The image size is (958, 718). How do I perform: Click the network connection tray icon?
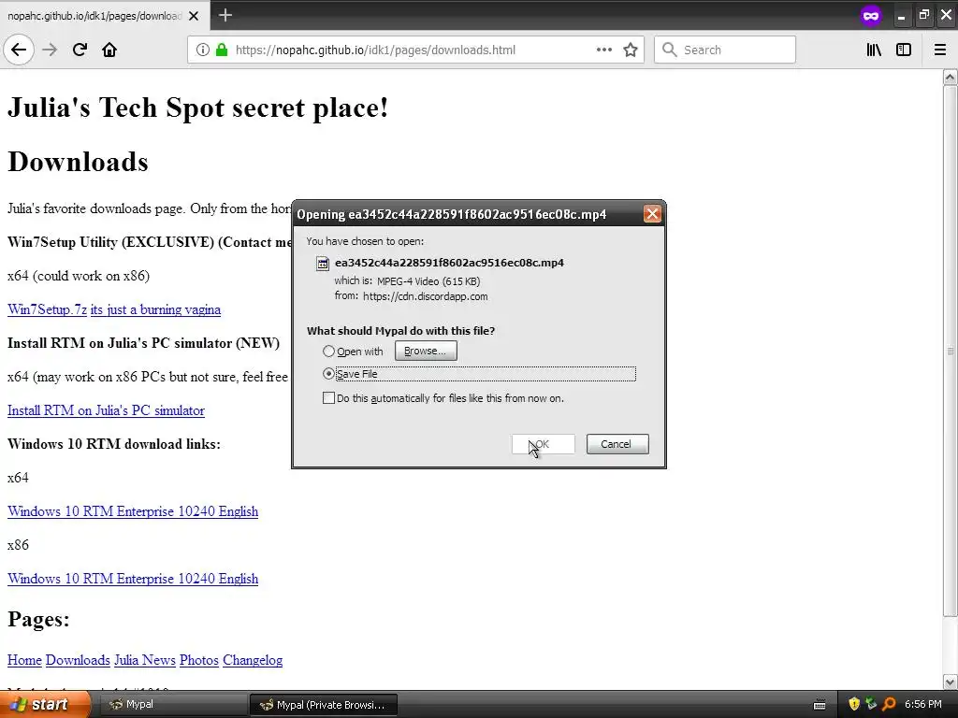tap(871, 705)
